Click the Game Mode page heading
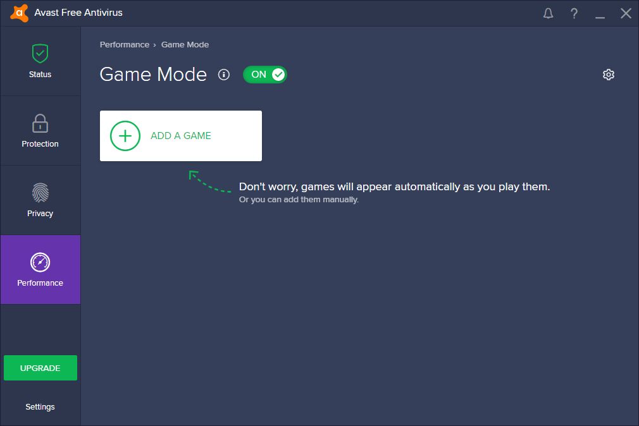The image size is (639, 426). click(152, 75)
